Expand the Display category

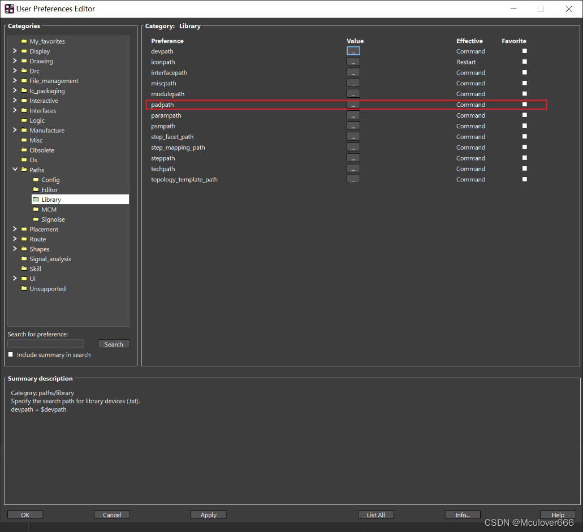click(x=15, y=51)
